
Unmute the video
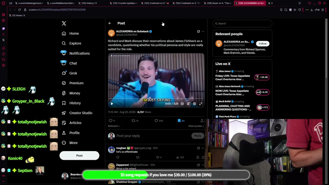tap(188, 104)
